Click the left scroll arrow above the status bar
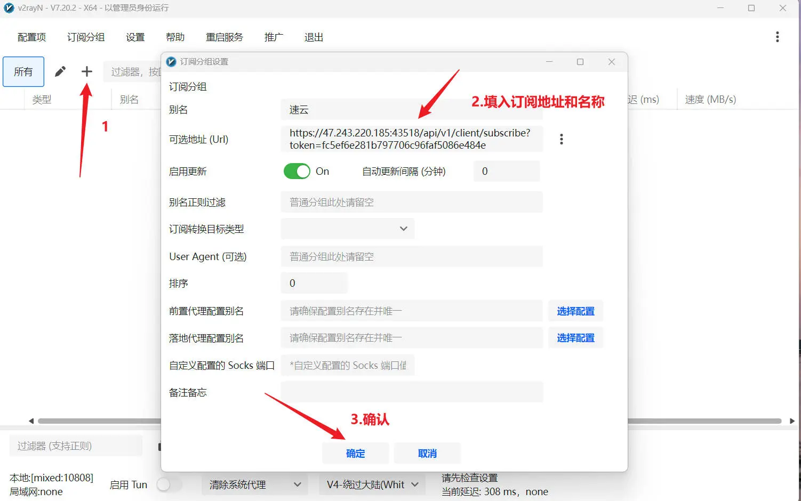 [30, 421]
